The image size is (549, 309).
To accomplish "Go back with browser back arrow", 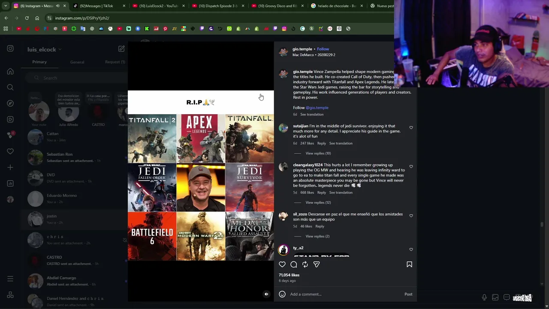I will 6,18.
